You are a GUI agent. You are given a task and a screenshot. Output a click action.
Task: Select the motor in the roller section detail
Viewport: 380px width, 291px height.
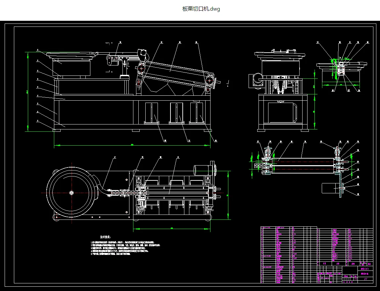pos(331,188)
